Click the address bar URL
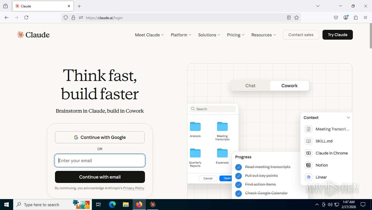Image resolution: width=372 pixels, height=210 pixels. [x=104, y=18]
